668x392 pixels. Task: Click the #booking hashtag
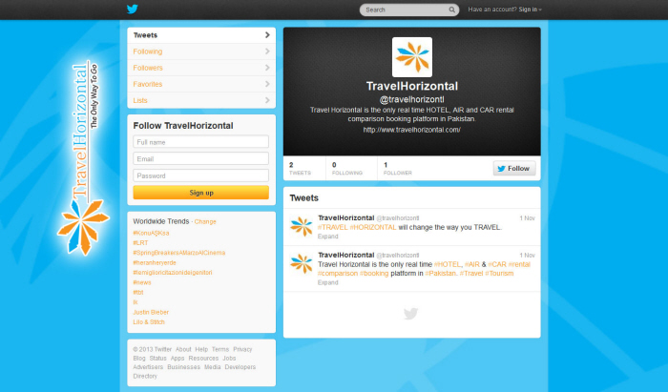click(374, 273)
